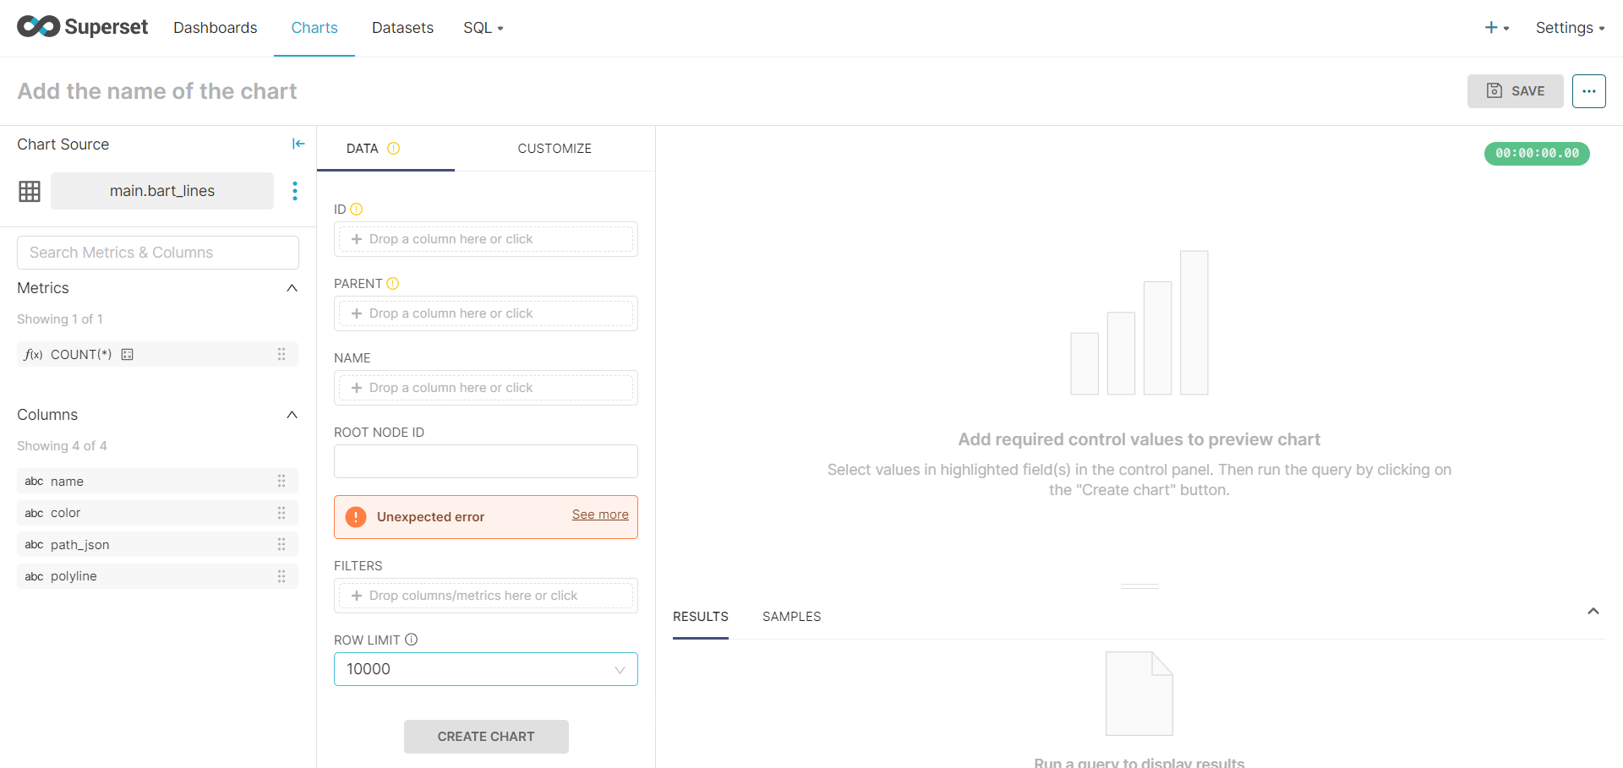The height and width of the screenshot is (768, 1623).
Task: Click the results panel resize handle
Action: pyautogui.click(x=1139, y=586)
